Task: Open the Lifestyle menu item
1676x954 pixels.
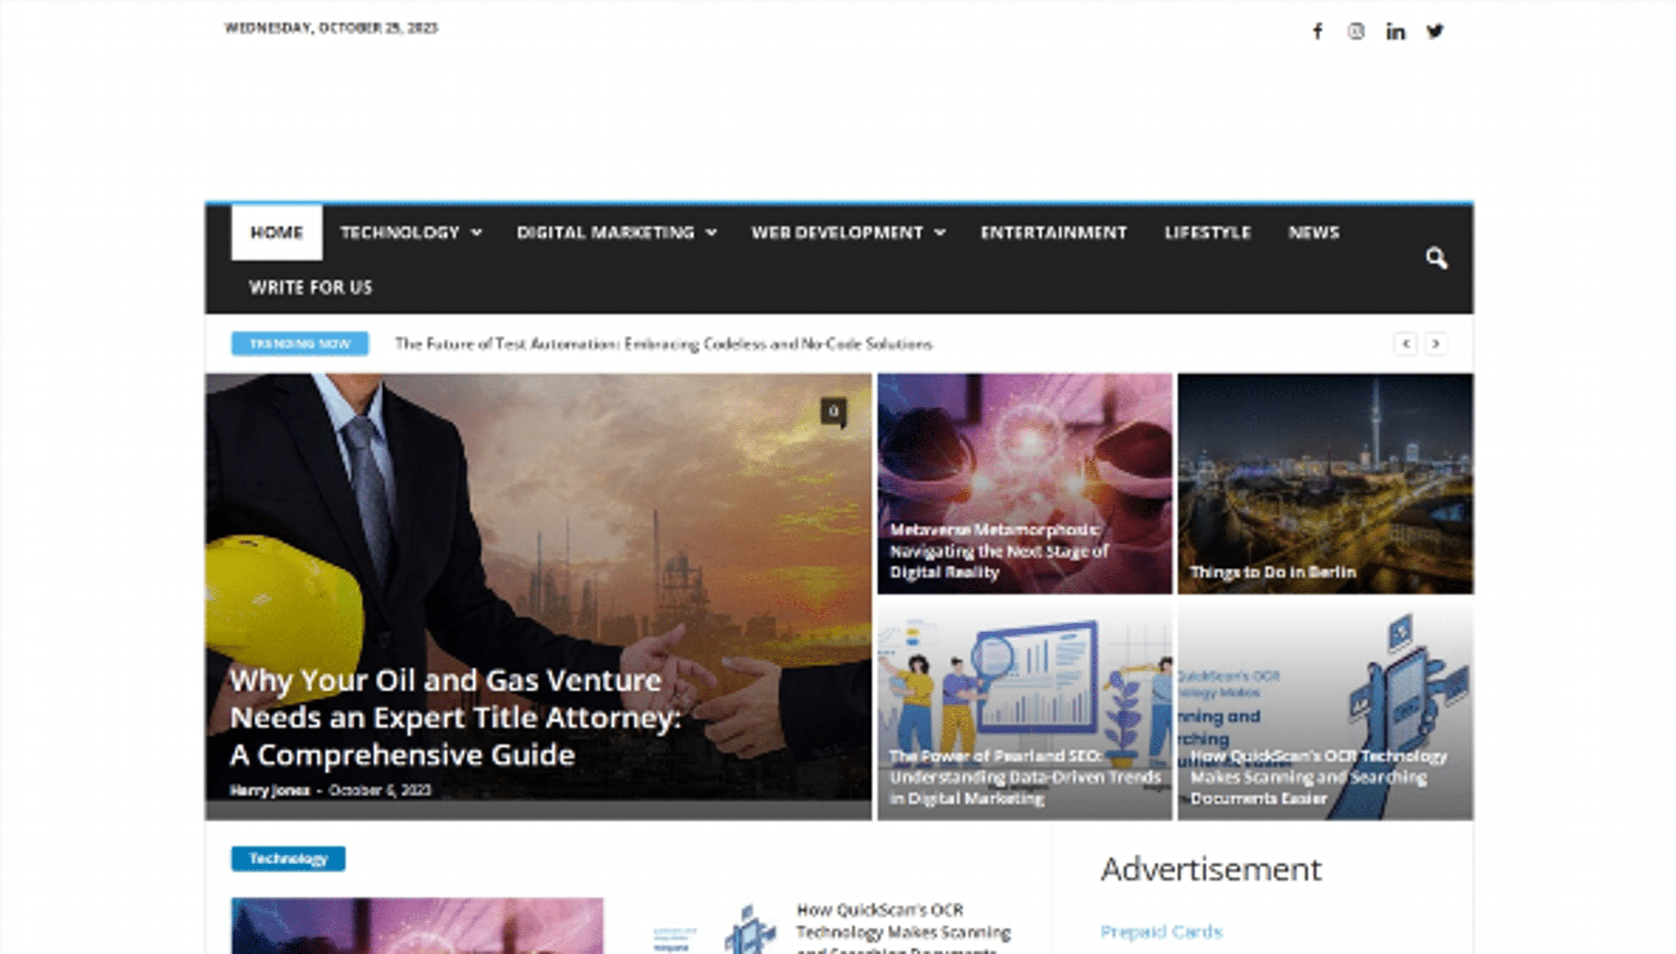Action: [x=1208, y=233]
